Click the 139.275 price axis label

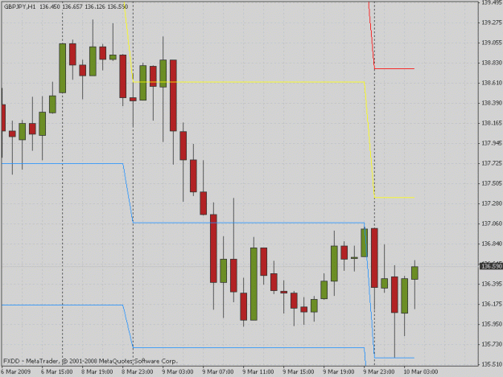(492, 22)
